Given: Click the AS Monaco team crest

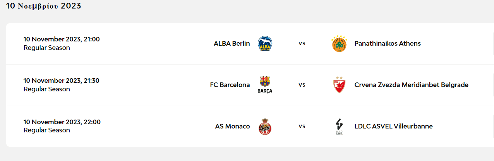Looking at the screenshot, I should pyautogui.click(x=265, y=126).
